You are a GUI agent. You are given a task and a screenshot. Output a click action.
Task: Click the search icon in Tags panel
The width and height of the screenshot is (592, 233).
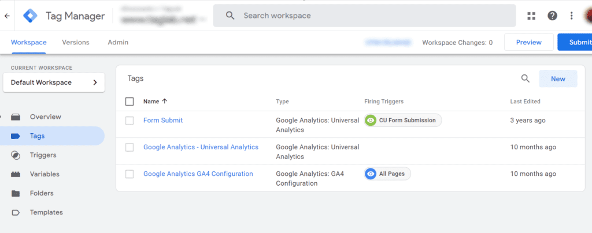[x=525, y=78]
